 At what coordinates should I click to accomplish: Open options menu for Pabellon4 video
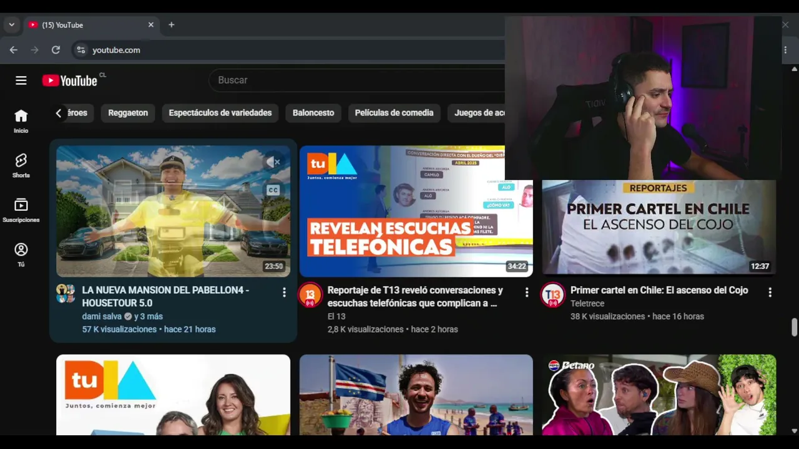(x=284, y=292)
